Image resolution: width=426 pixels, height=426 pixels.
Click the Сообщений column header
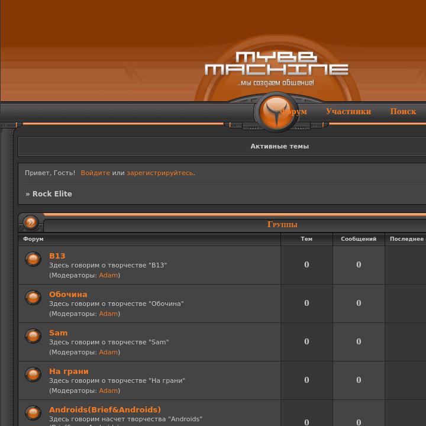(x=359, y=239)
